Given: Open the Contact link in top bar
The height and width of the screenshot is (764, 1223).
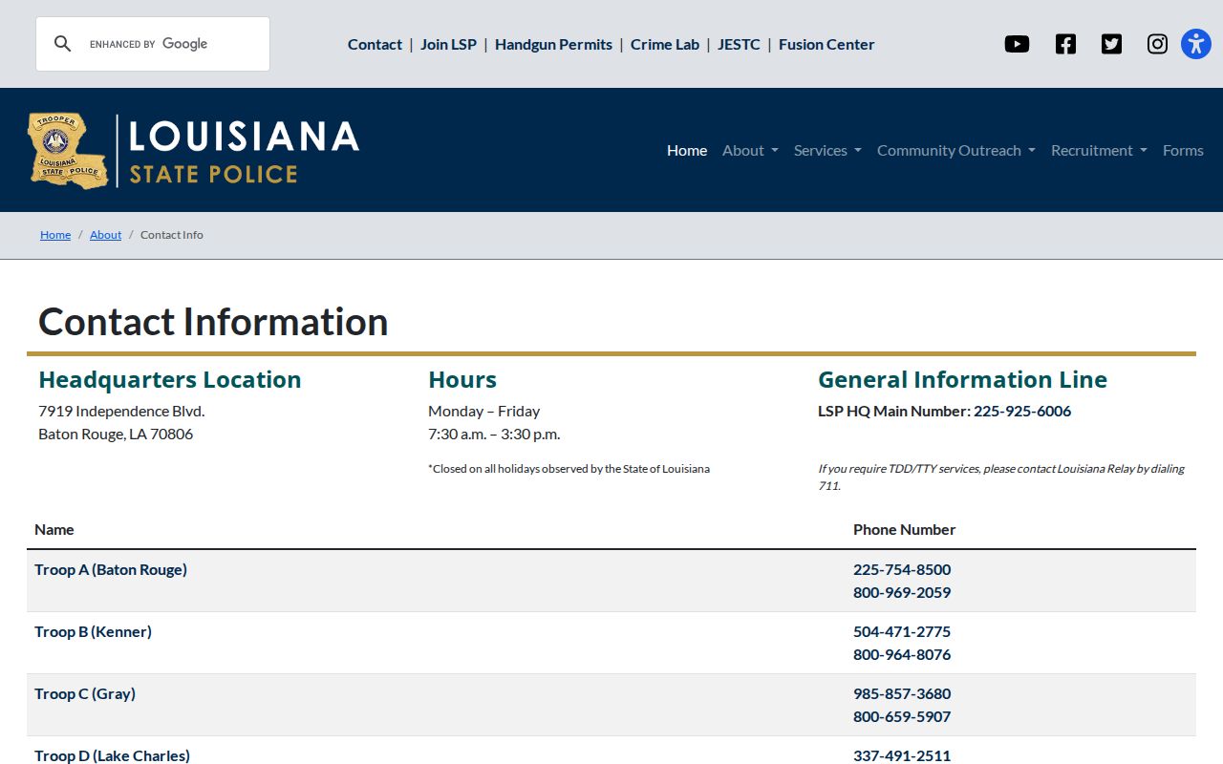Looking at the screenshot, I should click(x=375, y=44).
